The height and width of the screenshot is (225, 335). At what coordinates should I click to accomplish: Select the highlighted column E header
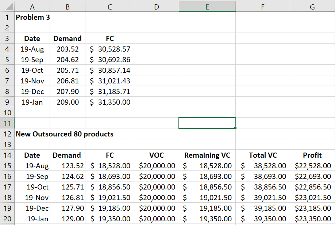207,7
